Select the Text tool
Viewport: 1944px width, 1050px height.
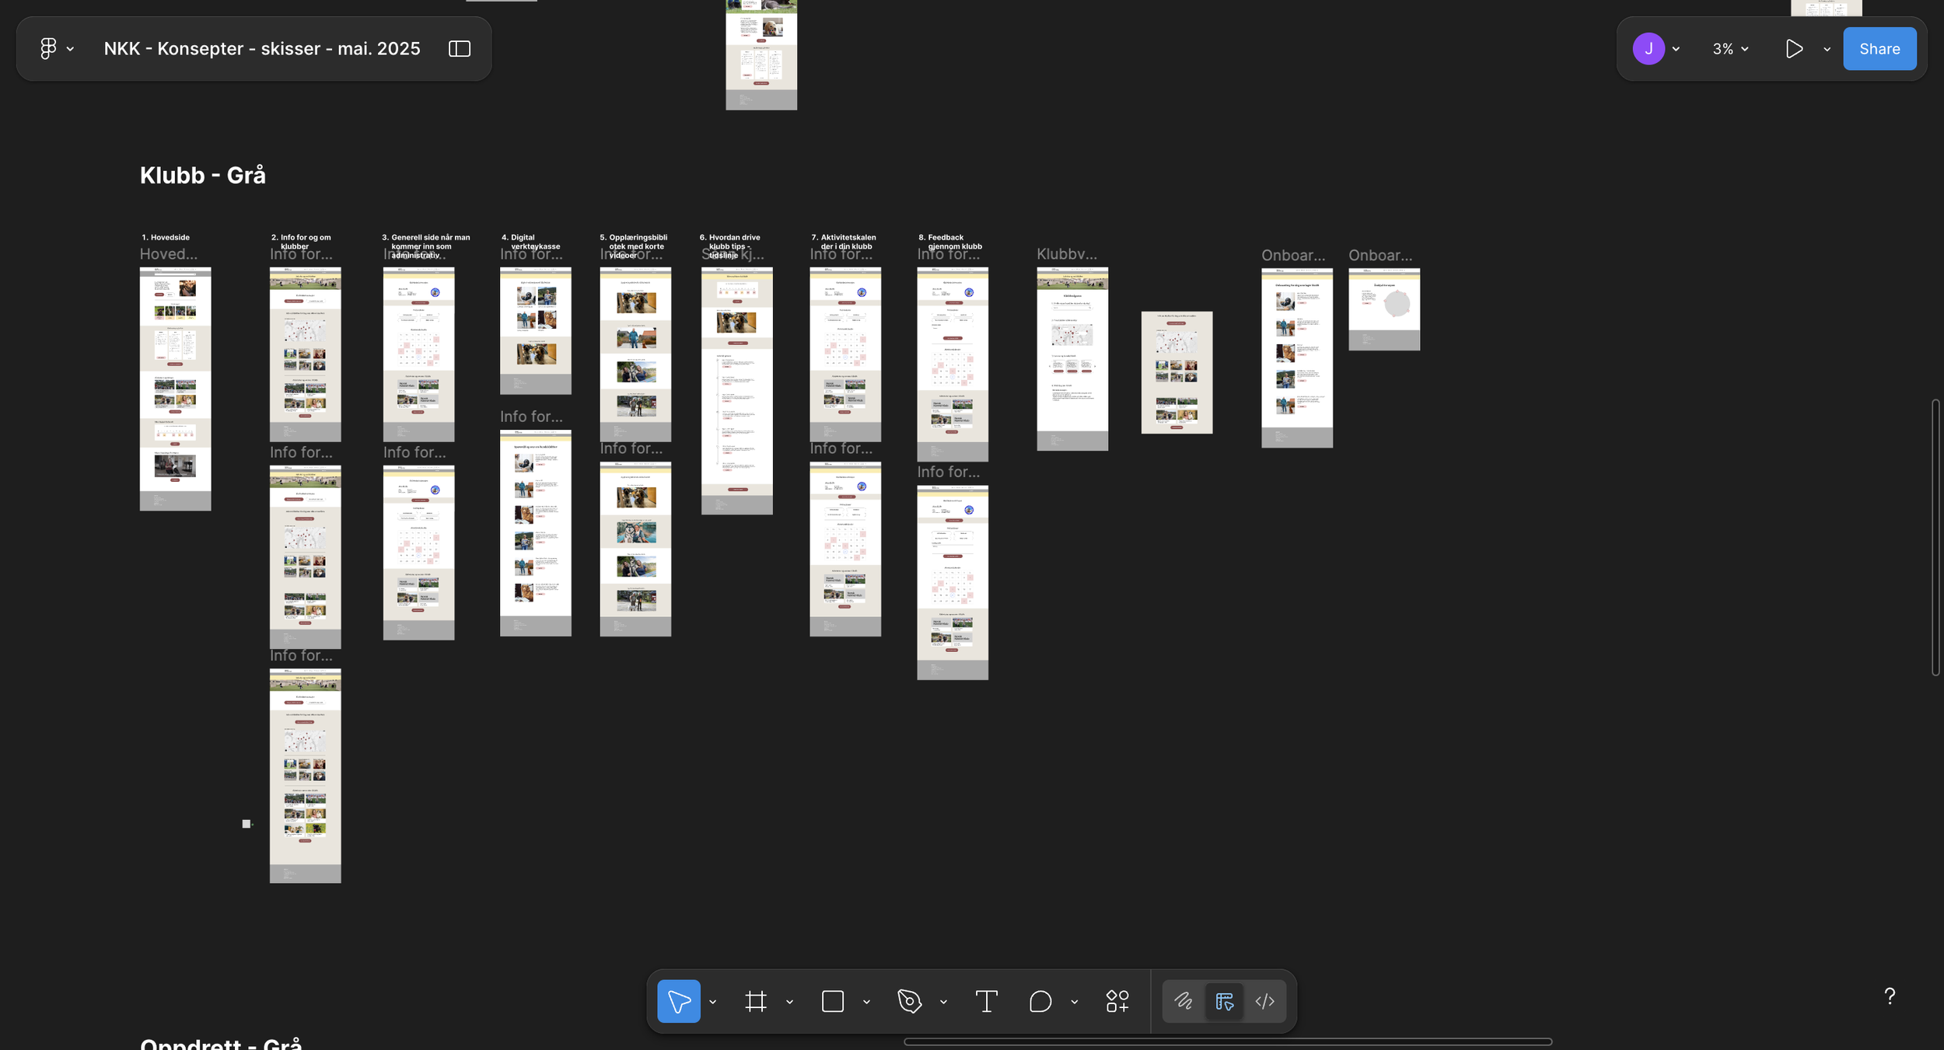(986, 1001)
